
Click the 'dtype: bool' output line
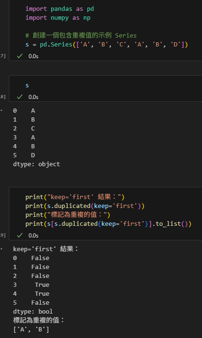[x=33, y=312]
